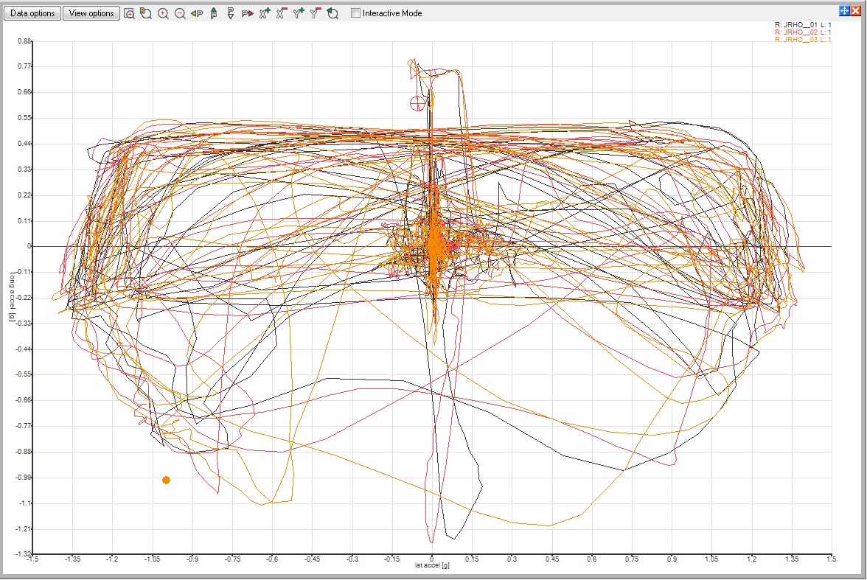The height and width of the screenshot is (580, 867).
Task: Pan the plot right with arrow icon
Action: click(248, 13)
